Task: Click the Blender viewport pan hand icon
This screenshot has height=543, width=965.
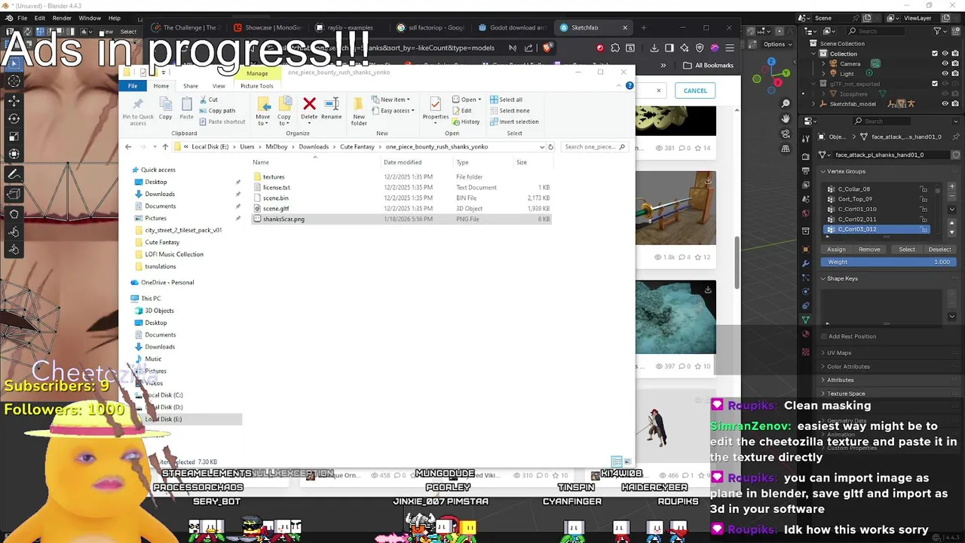Action: click(786, 118)
